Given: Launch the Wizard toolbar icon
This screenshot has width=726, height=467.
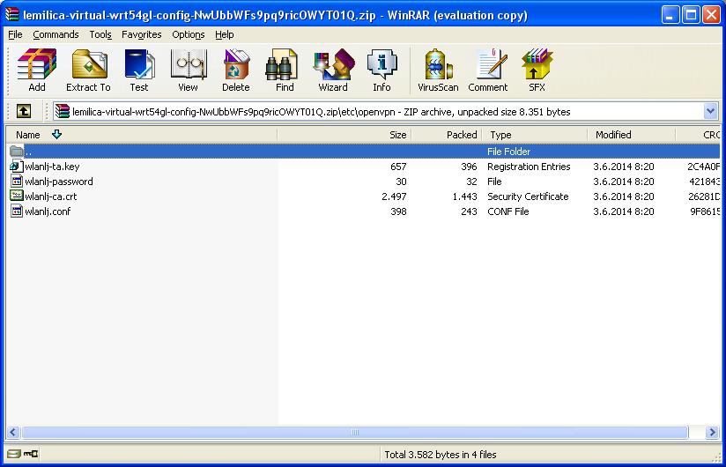Looking at the screenshot, I should [332, 70].
